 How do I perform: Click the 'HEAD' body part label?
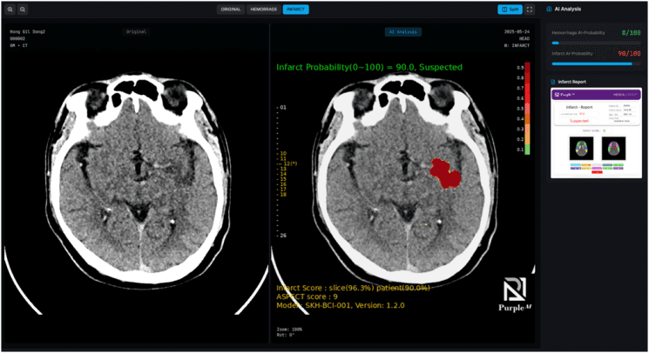[x=524, y=39]
